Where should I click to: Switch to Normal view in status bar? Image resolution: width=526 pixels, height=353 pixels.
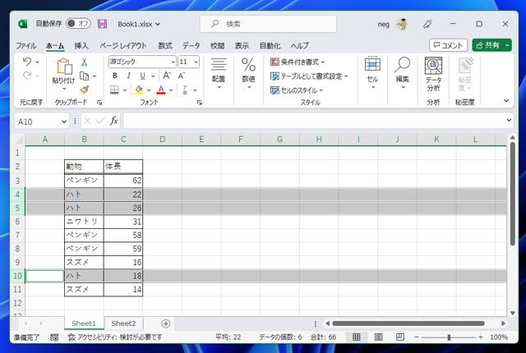[x=357, y=337]
